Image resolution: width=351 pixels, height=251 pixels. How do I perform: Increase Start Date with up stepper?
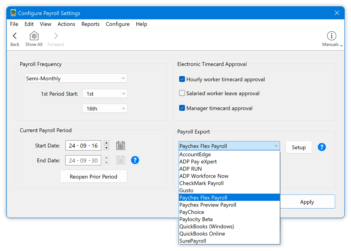coord(107,143)
